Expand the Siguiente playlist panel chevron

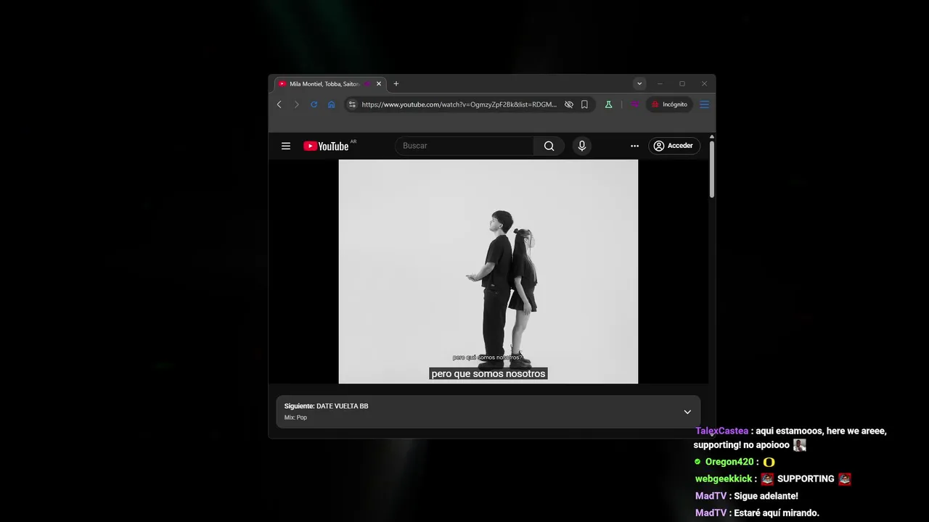(x=687, y=412)
